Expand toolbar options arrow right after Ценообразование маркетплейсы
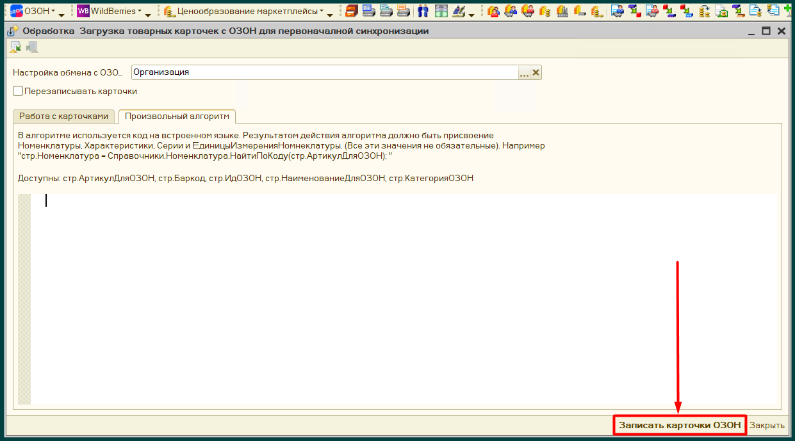Screen dimensions: 795x441 click(331, 14)
